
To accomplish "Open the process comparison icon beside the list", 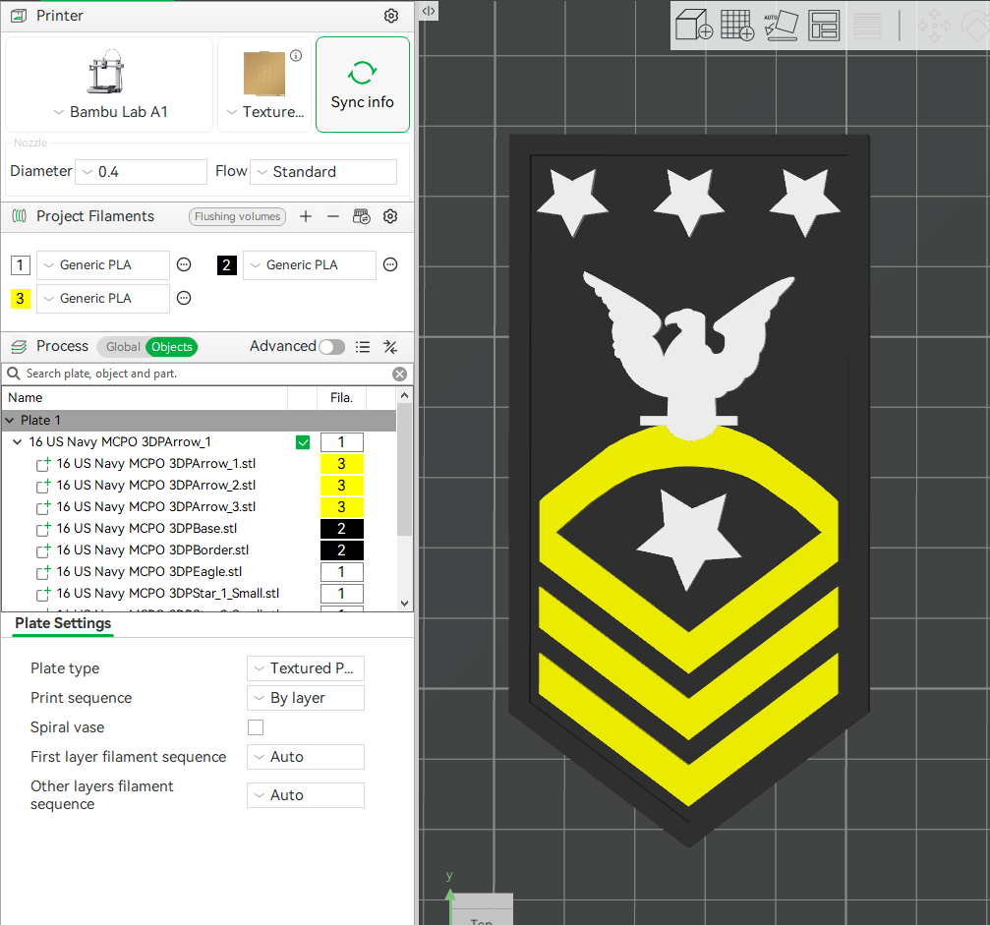I will [389, 346].
